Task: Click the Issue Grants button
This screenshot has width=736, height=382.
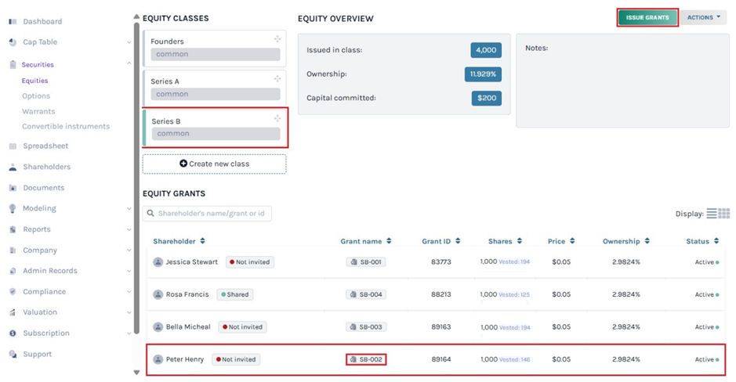Action: [x=647, y=17]
